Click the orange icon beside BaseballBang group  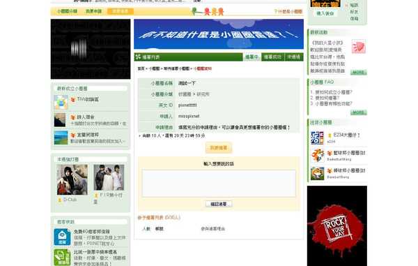tap(330, 170)
